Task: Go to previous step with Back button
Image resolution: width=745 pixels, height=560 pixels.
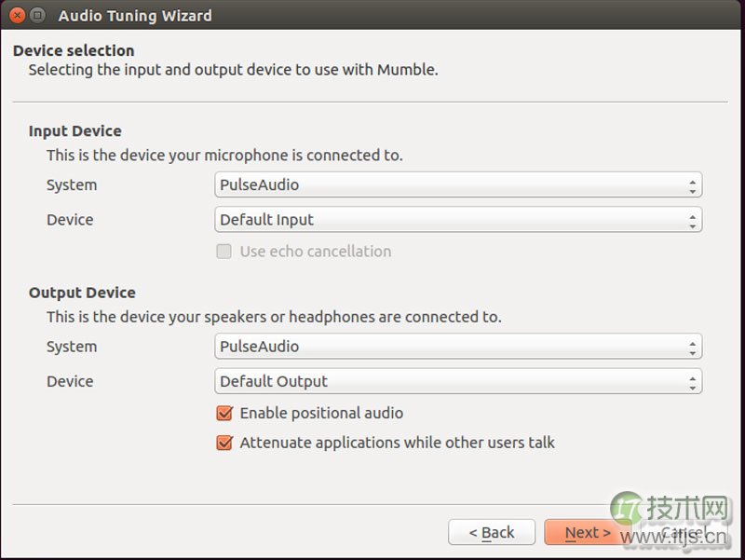Action: click(492, 532)
